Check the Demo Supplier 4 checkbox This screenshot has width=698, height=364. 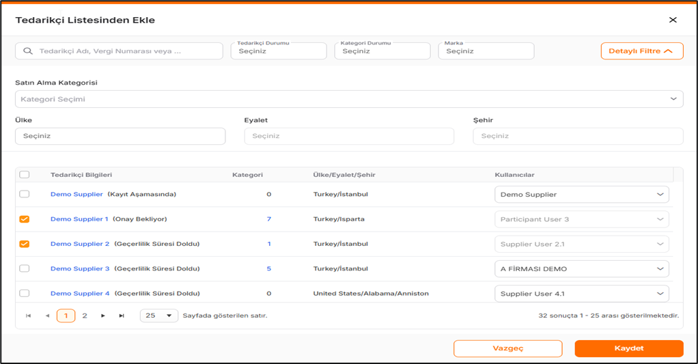(25, 293)
